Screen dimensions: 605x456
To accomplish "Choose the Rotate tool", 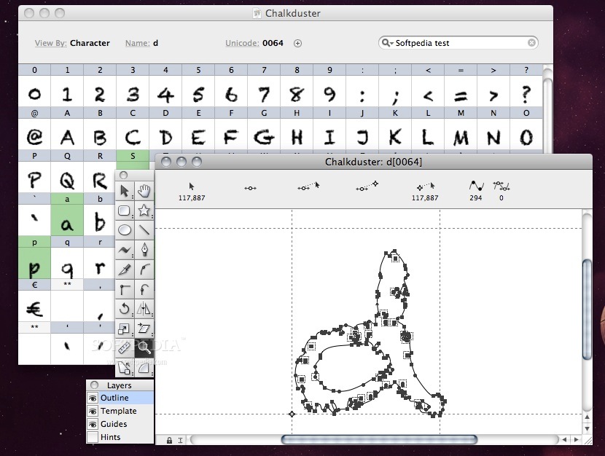I will click(124, 309).
